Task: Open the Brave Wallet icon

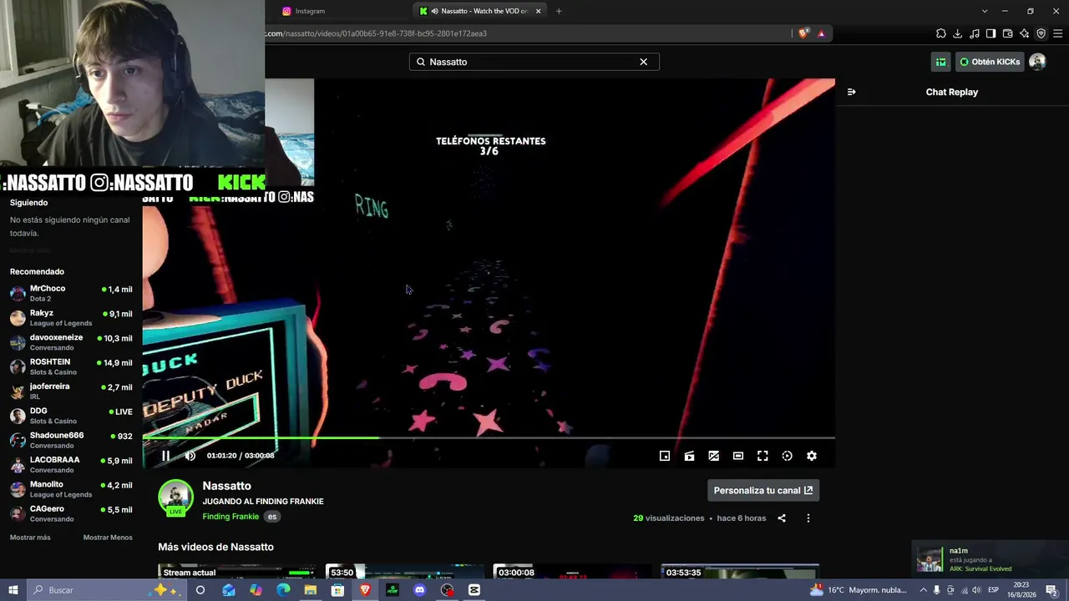Action: pyautogui.click(x=1007, y=33)
